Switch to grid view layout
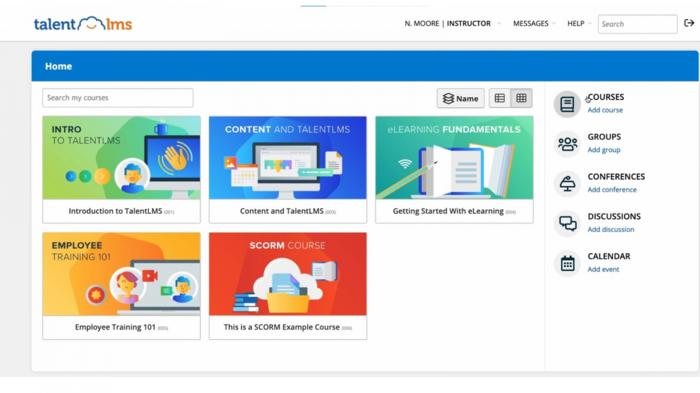 click(x=521, y=98)
